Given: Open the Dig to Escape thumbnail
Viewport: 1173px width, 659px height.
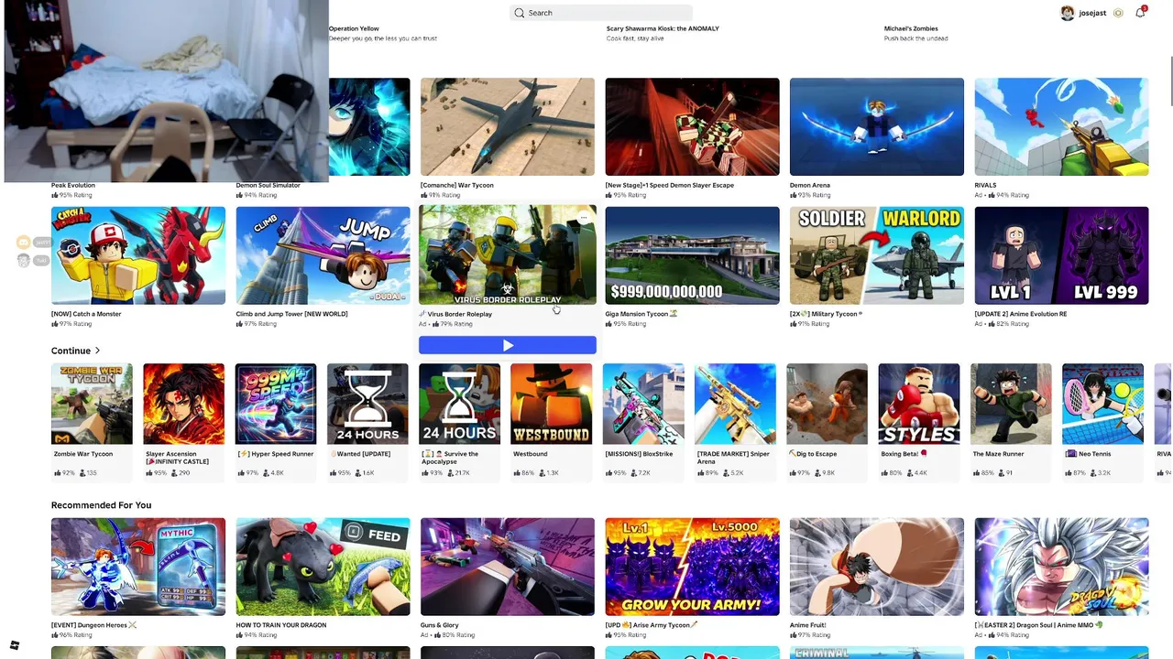Looking at the screenshot, I should pos(827,405).
